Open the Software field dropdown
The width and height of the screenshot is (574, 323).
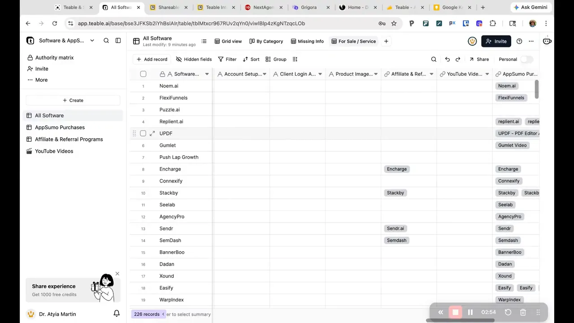(x=206, y=74)
